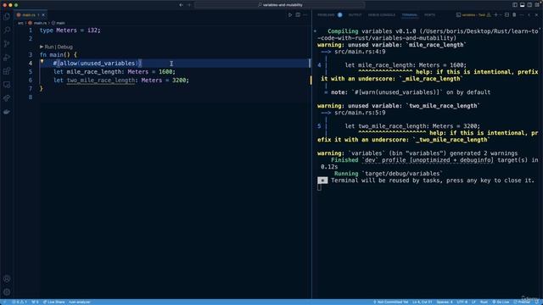Select the main.rs editor tab
The image size is (543, 305).
pos(31,15)
